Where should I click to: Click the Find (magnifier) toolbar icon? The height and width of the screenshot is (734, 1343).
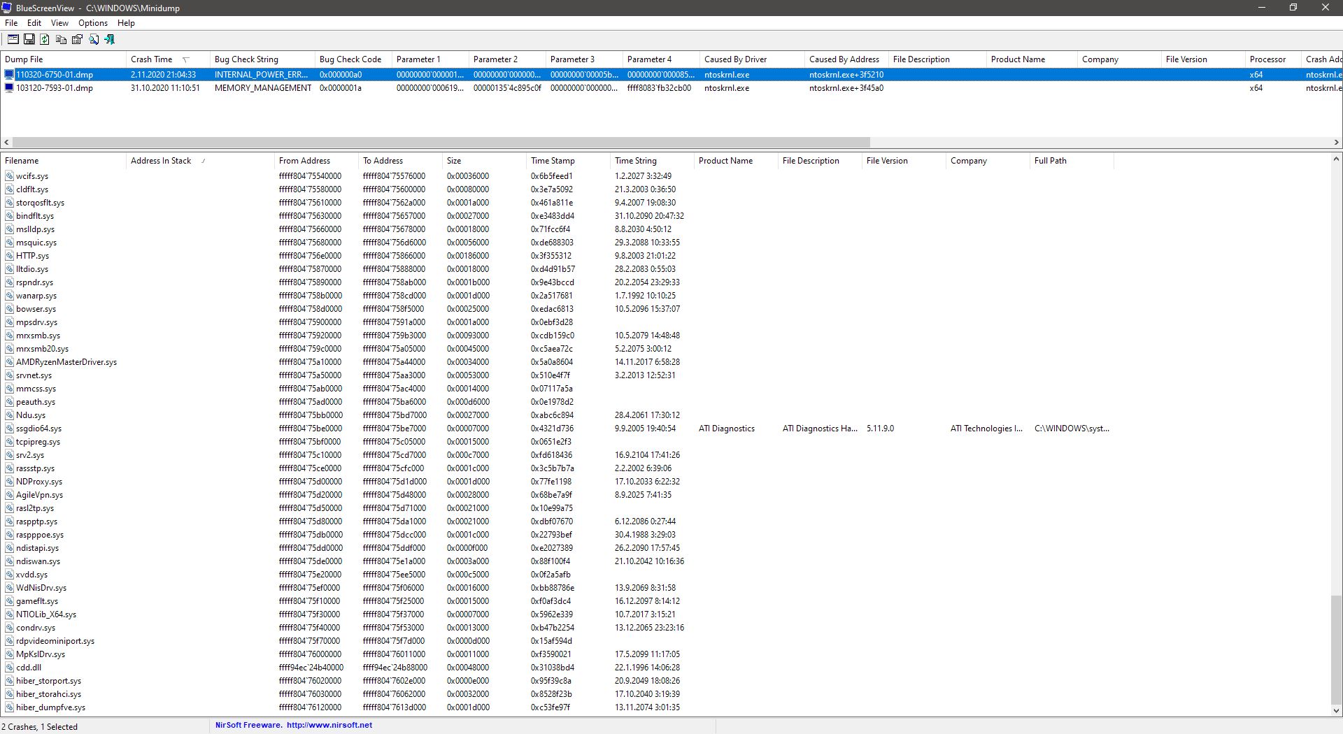coord(93,40)
